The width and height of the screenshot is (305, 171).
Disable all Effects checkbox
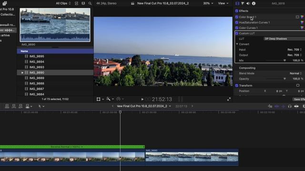(x=237, y=11)
